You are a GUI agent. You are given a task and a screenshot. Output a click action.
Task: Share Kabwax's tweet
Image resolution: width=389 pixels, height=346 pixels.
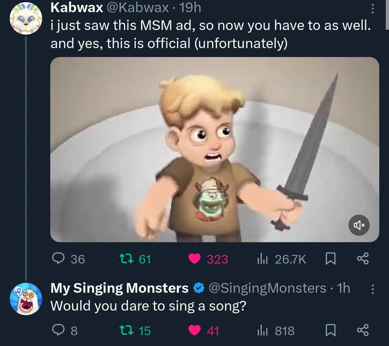click(363, 259)
